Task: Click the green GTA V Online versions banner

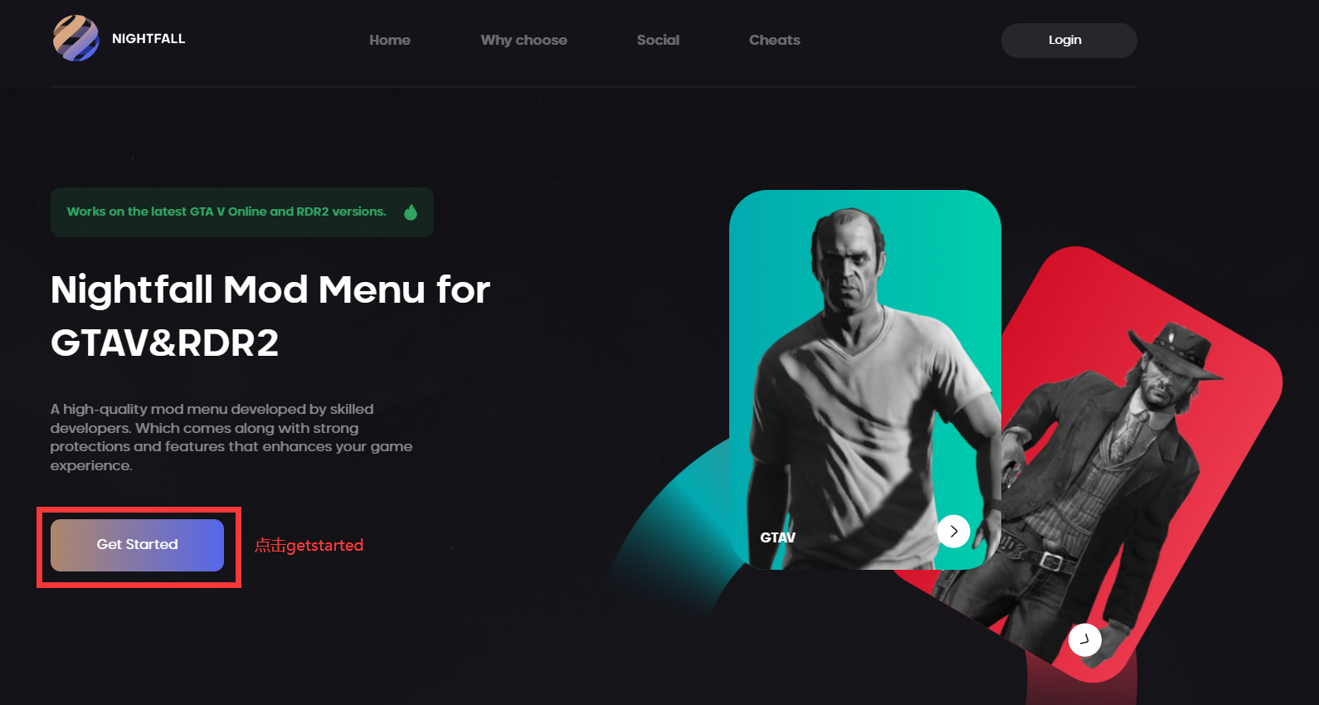Action: [242, 212]
